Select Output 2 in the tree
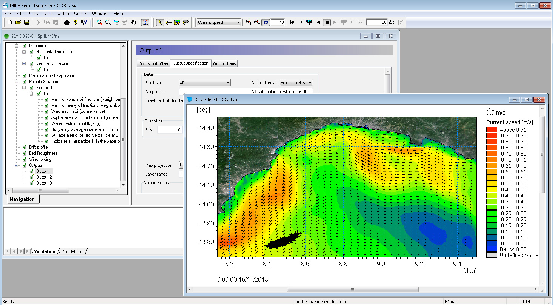Image resolution: width=553 pixels, height=305 pixels. click(44, 177)
